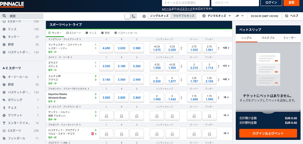Expand アルゼンチン - プリメーラB ナシオナル league header
The image size is (303, 144).
coord(69,89)
